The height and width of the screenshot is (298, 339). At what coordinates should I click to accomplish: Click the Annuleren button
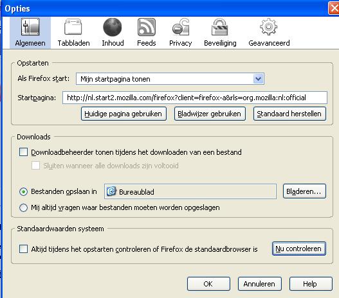pos(260,284)
